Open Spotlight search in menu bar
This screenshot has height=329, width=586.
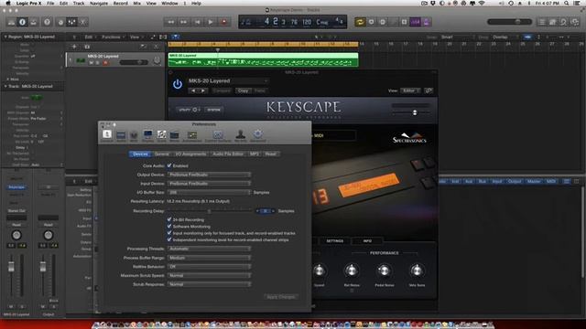567,4
